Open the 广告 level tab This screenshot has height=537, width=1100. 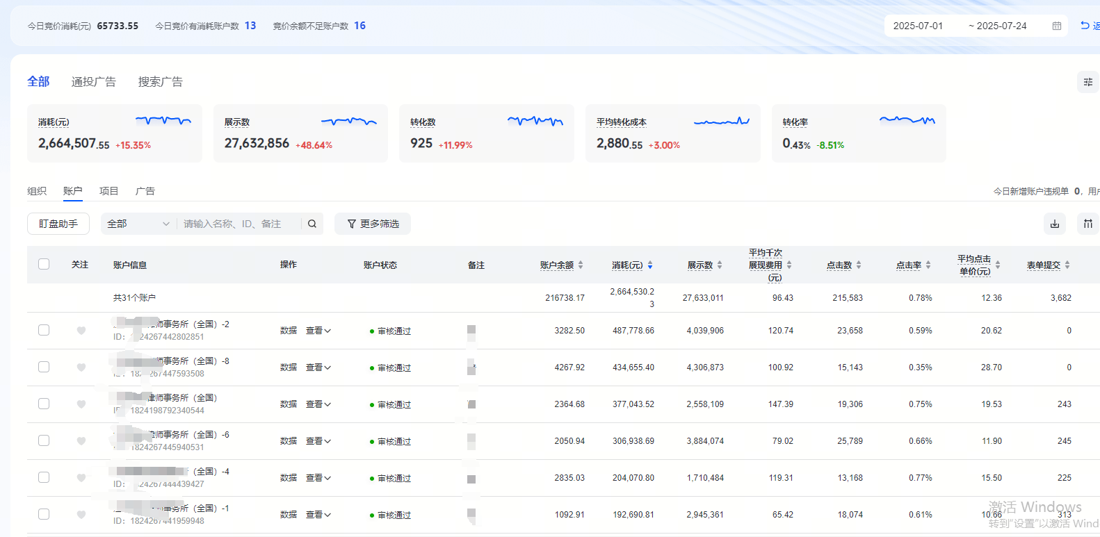click(x=145, y=191)
